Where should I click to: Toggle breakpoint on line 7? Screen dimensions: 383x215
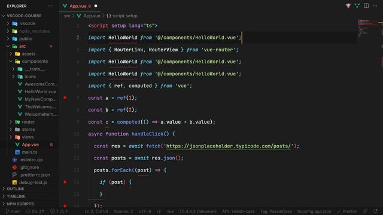(65, 98)
